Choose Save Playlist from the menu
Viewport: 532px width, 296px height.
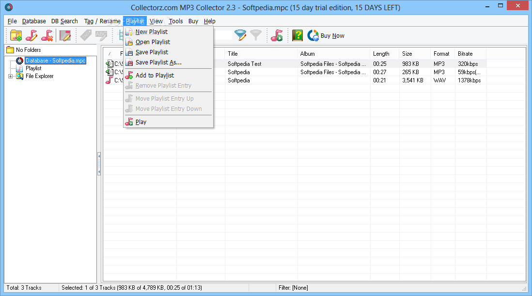(x=168, y=52)
